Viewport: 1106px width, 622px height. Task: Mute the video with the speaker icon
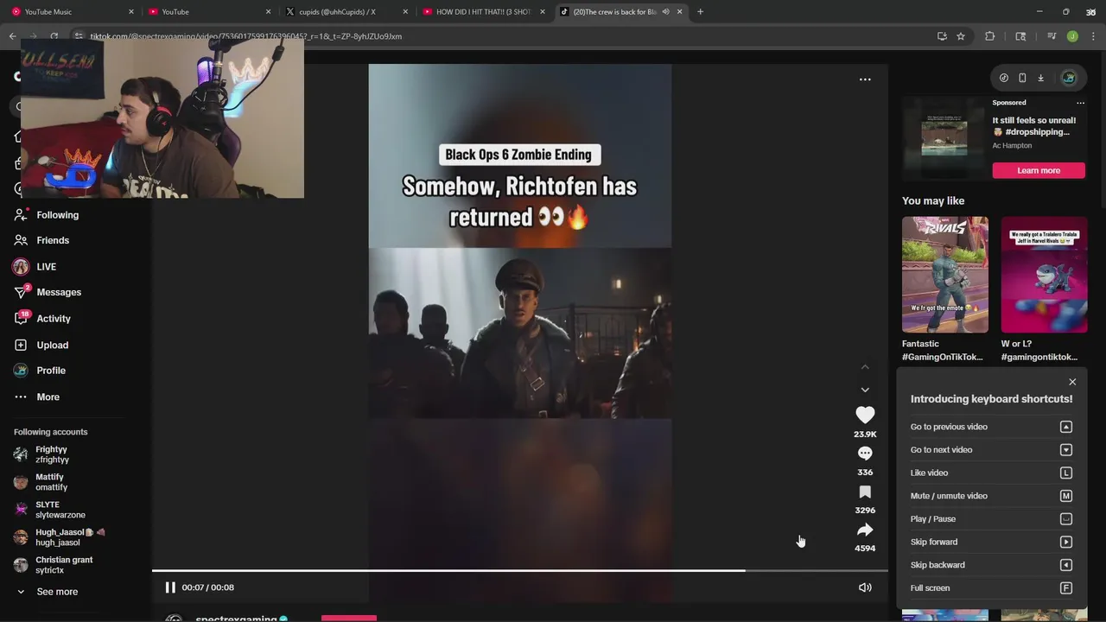(865, 587)
